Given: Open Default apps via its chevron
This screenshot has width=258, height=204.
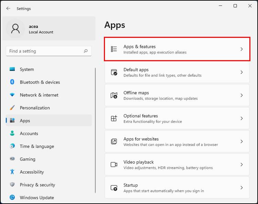Looking at the screenshot, I should tap(241, 72).
